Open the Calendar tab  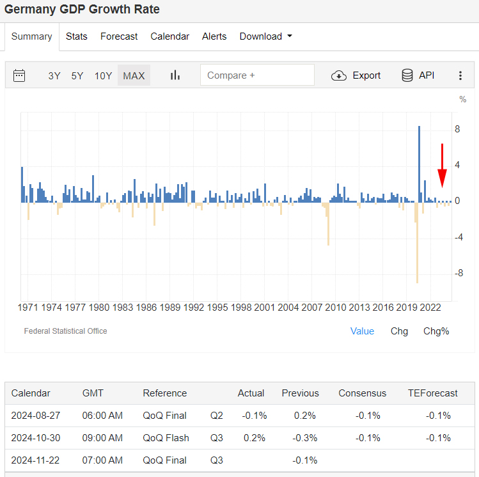point(170,36)
